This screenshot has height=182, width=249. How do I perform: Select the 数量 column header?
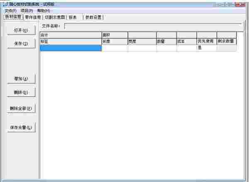(166, 41)
